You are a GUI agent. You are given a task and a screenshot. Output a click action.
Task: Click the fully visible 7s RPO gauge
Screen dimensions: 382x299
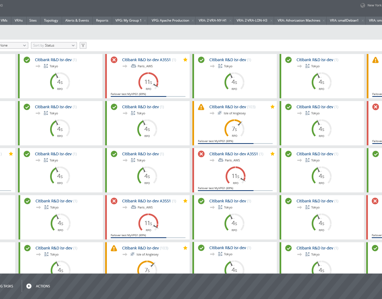point(234,129)
